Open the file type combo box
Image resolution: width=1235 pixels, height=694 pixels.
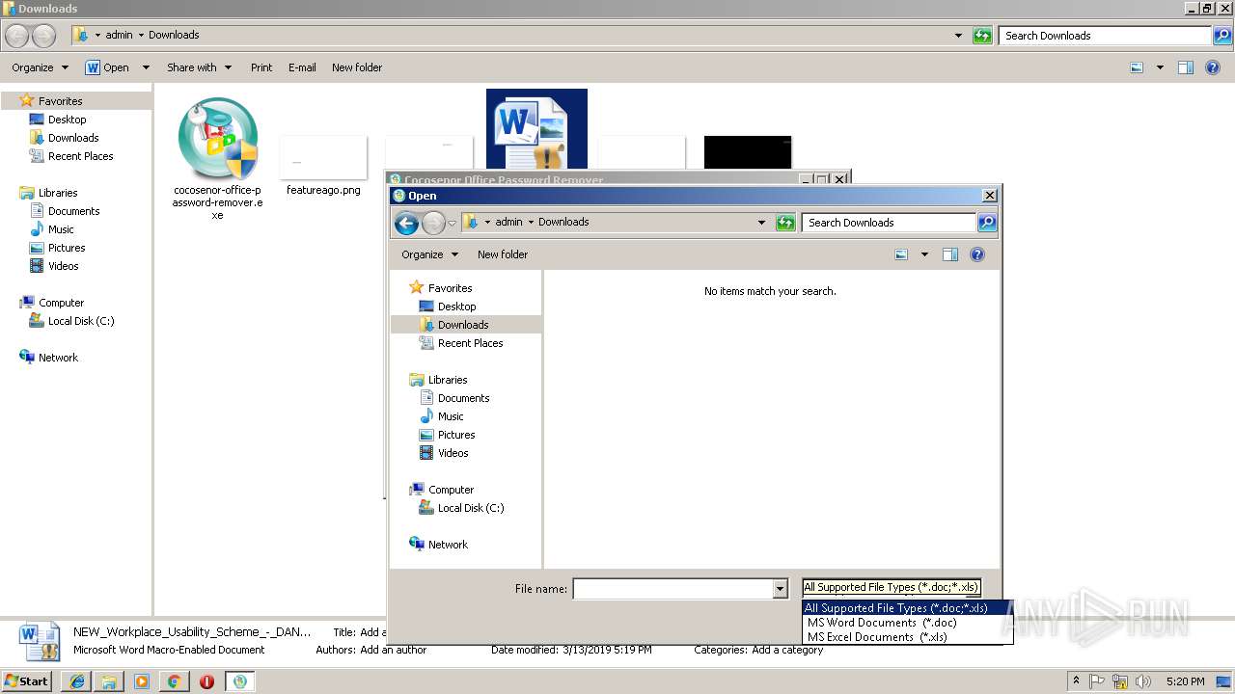click(x=892, y=588)
